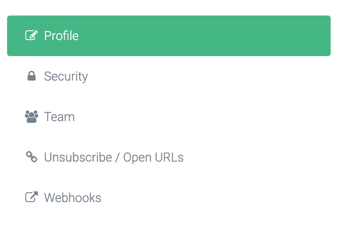Click the 'Webhooks' text label

click(72, 198)
